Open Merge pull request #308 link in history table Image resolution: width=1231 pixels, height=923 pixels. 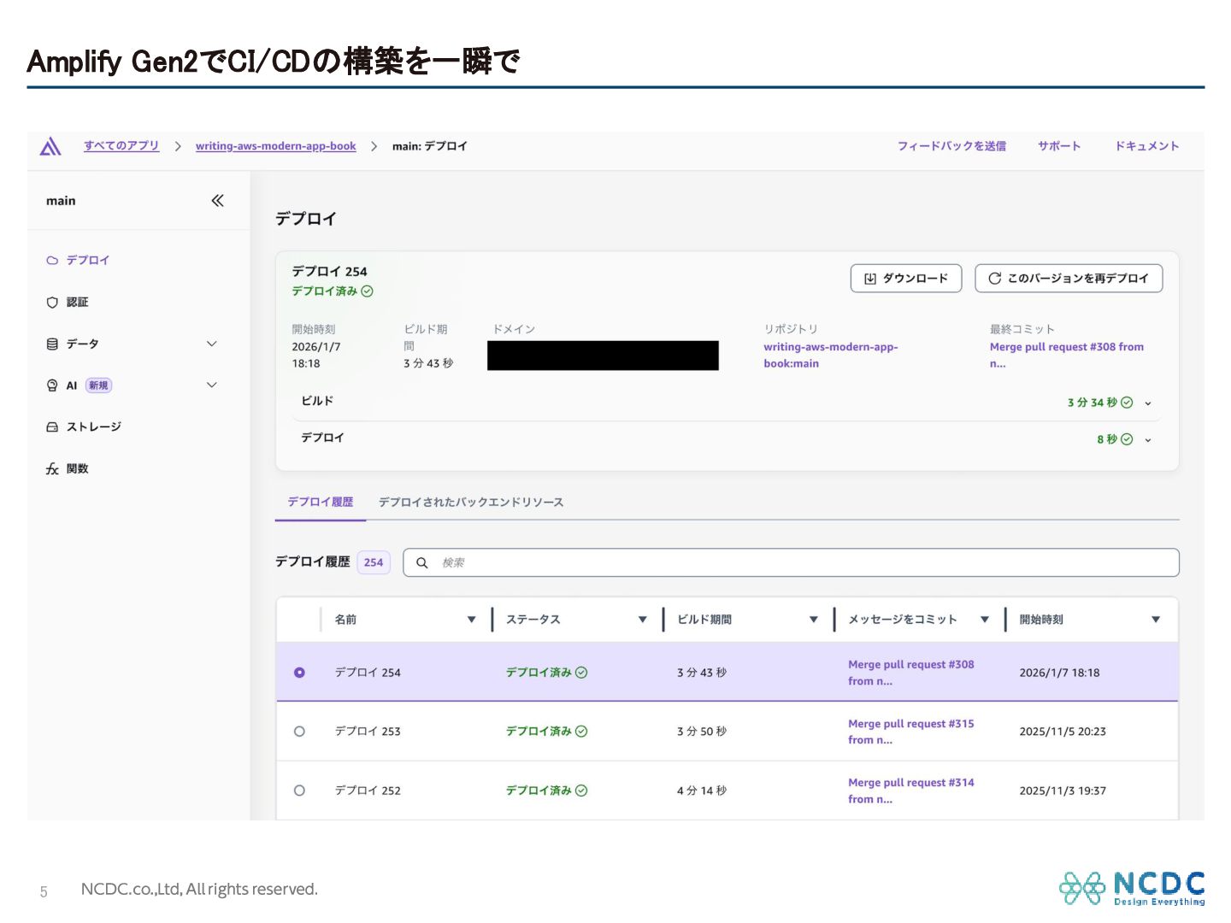[910, 673]
